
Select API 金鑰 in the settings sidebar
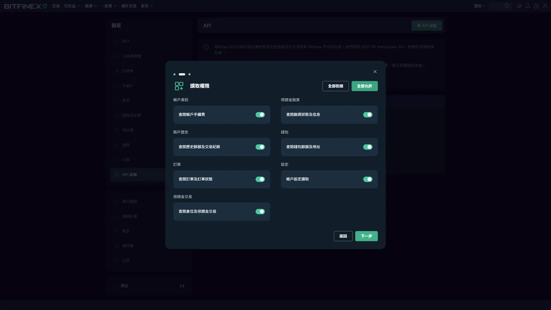coord(138,174)
